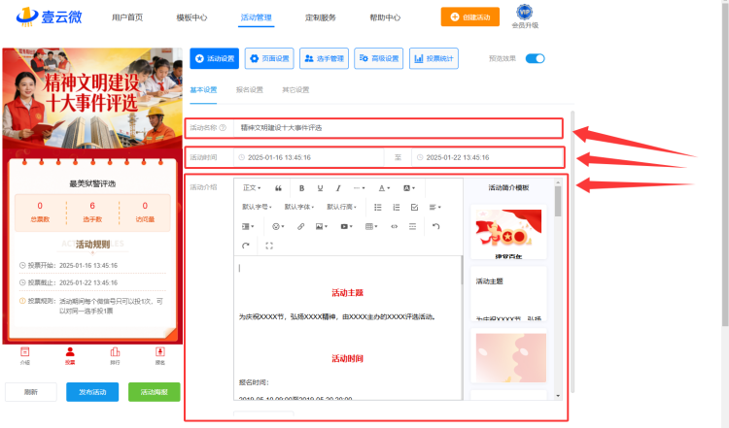Open the 介绍 tab in phone preview
Image resolution: width=729 pixels, height=428 pixels.
pyautogui.click(x=25, y=355)
